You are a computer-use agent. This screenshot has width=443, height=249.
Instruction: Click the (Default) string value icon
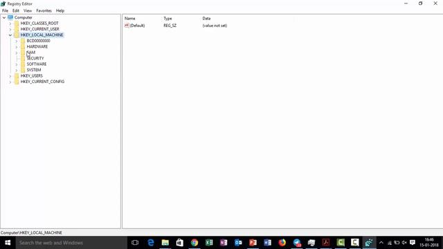pos(127,26)
